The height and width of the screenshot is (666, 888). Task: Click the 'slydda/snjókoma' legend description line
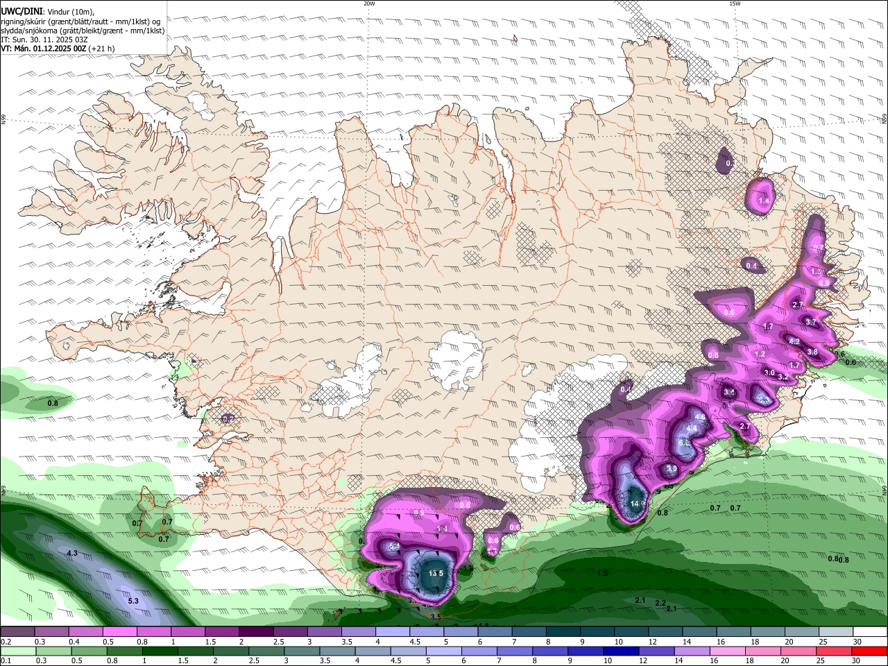tap(83, 31)
